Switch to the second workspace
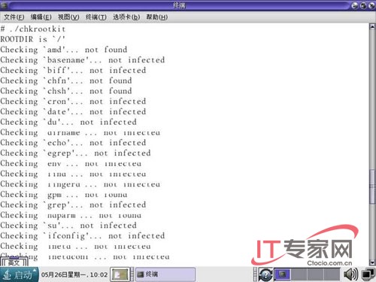376x282 pixels. [x=299, y=274]
